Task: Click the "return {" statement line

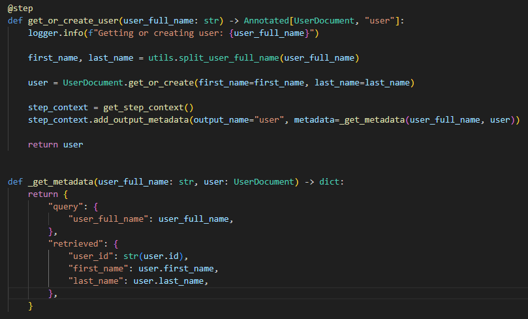Action: coord(48,194)
